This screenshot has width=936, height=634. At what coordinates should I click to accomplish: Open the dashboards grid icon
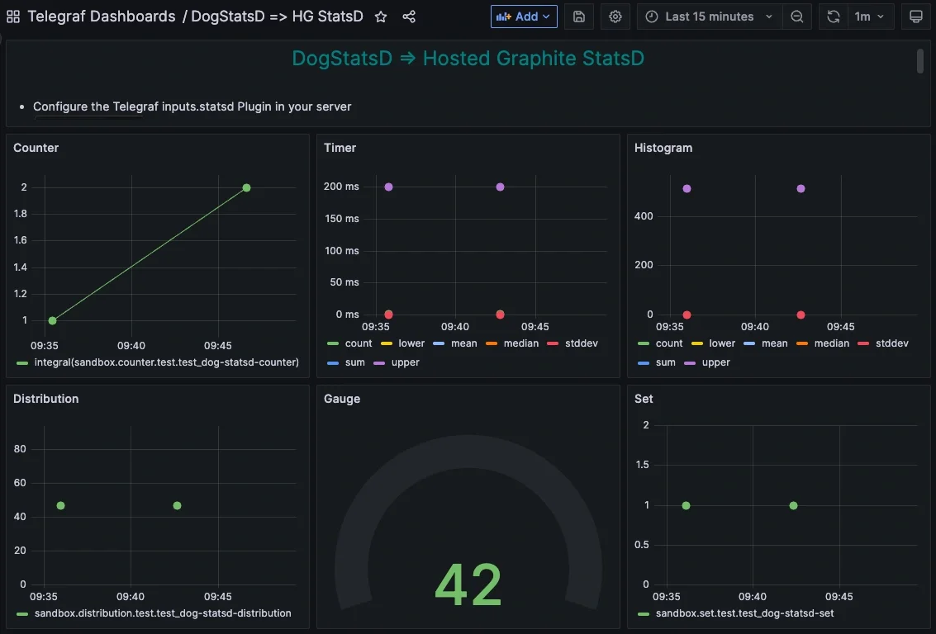pos(12,16)
